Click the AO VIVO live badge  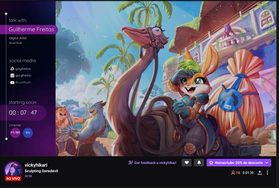tap(13, 179)
